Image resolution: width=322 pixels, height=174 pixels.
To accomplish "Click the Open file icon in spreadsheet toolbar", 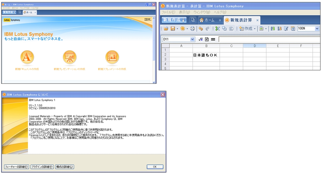I will pyautogui.click(x=166, y=28).
